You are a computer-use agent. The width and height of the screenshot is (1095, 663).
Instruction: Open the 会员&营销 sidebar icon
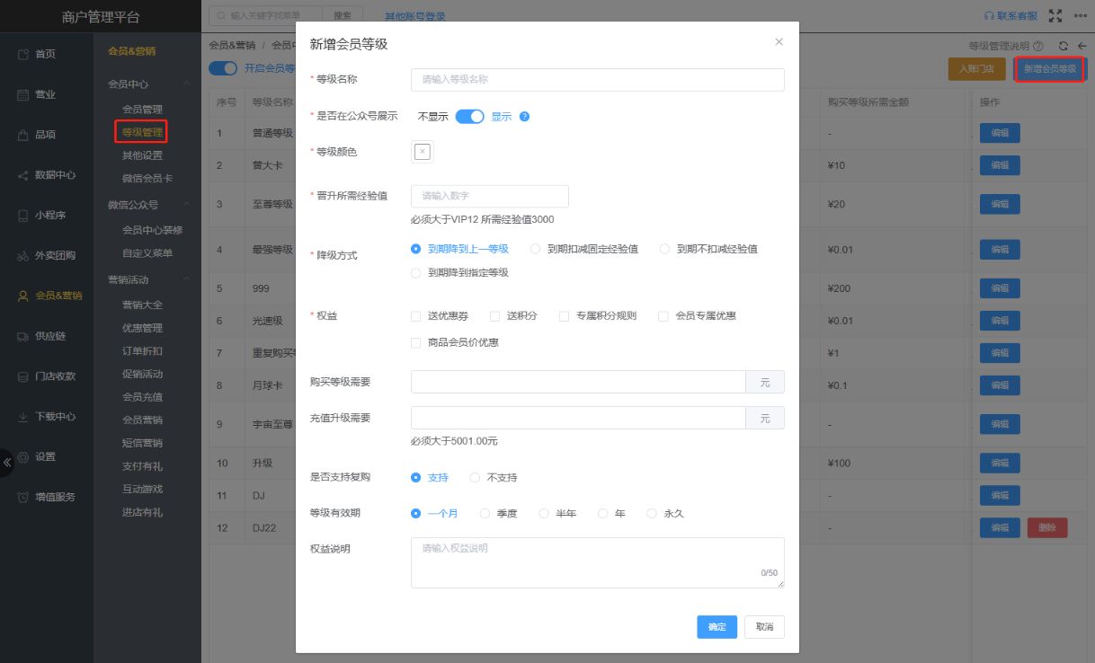[x=23, y=296]
